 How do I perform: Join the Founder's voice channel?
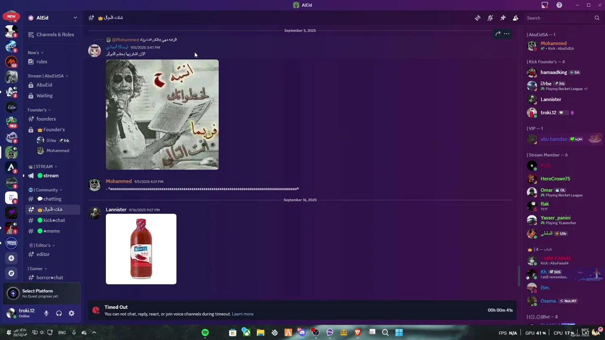coord(52,129)
